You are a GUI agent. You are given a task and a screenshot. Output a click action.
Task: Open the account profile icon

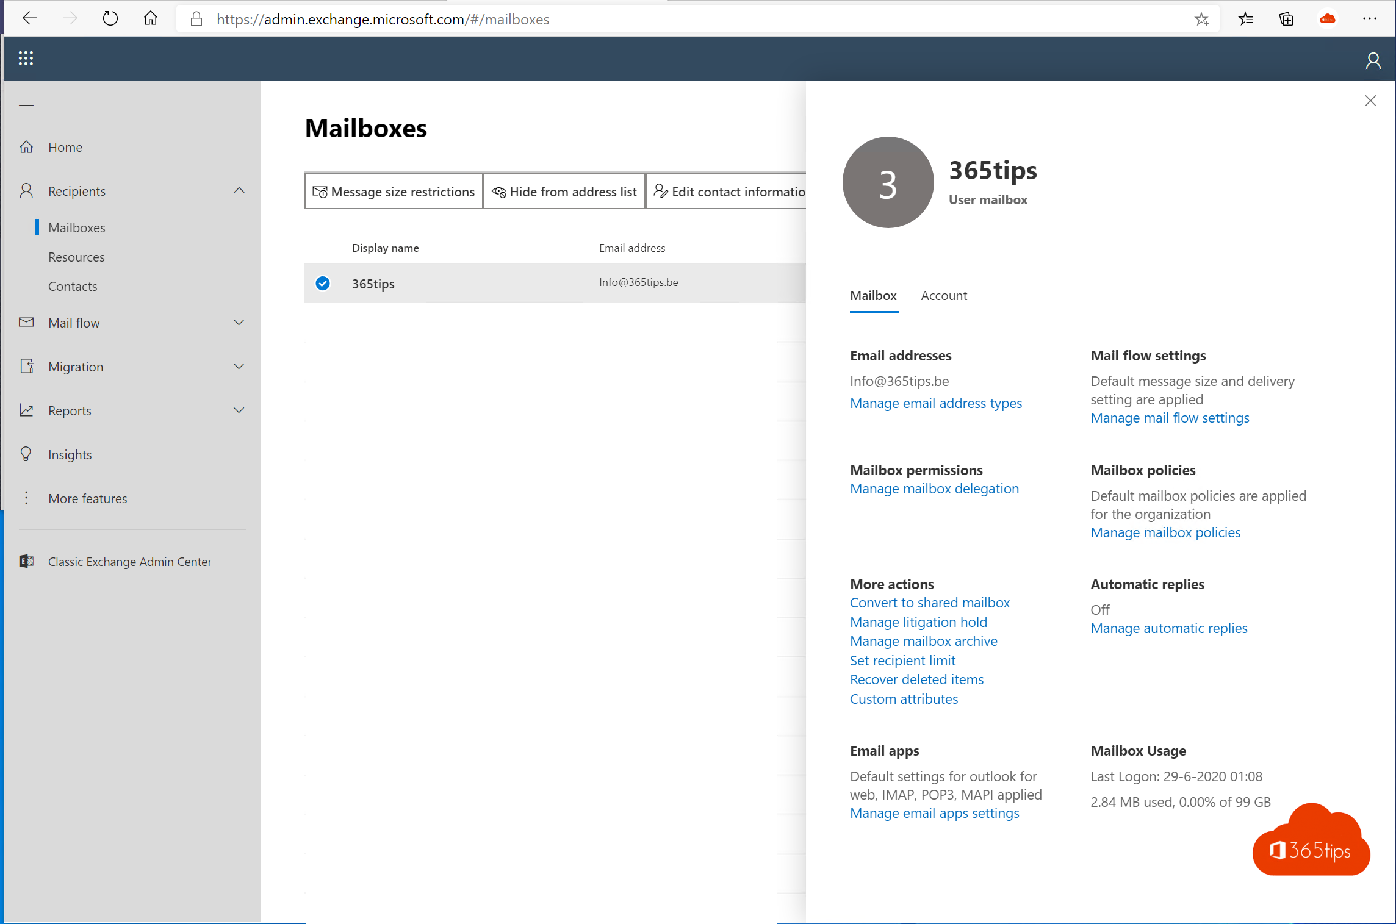tap(1373, 60)
